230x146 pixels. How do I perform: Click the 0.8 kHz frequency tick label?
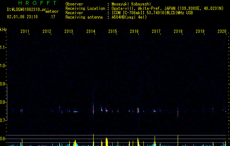(3, 102)
